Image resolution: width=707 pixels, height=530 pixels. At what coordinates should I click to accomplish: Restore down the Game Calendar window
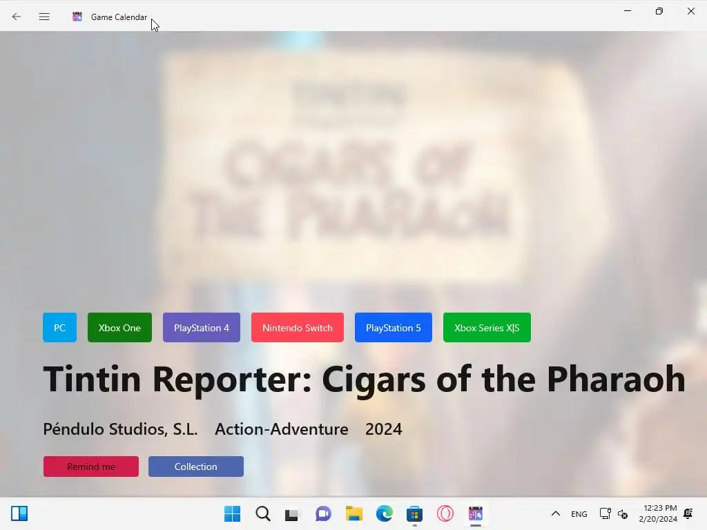659,11
